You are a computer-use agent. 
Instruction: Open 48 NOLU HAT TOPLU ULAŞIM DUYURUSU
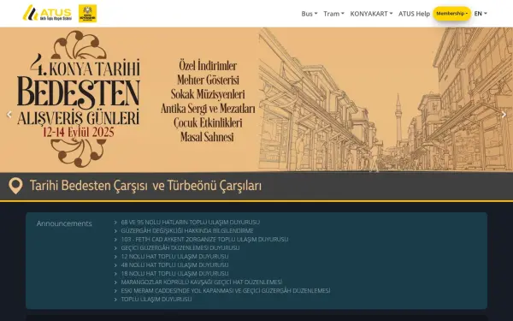click(x=174, y=265)
